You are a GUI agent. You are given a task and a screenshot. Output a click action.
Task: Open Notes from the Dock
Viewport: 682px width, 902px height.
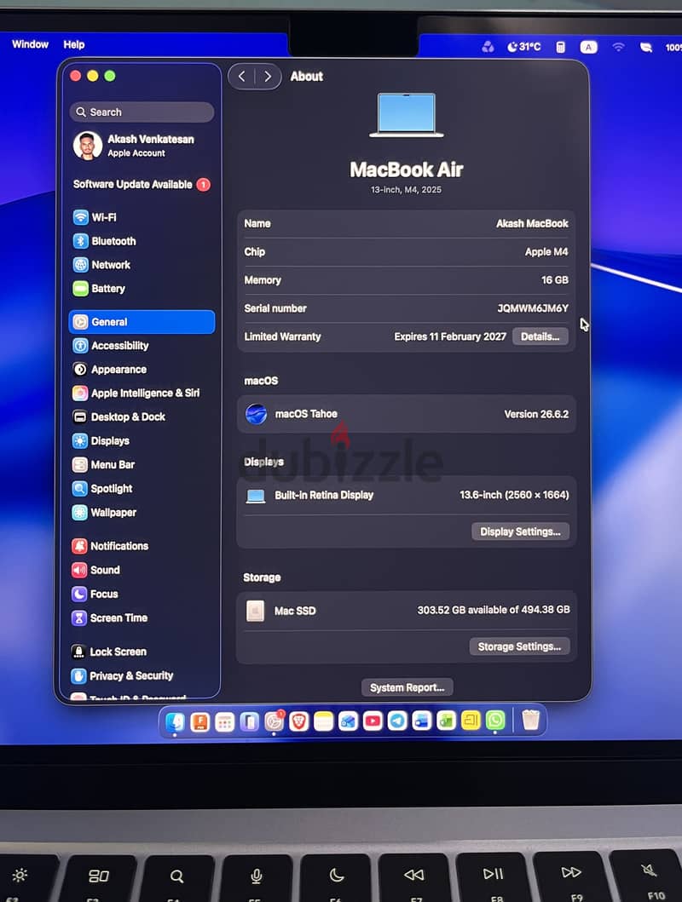[323, 721]
